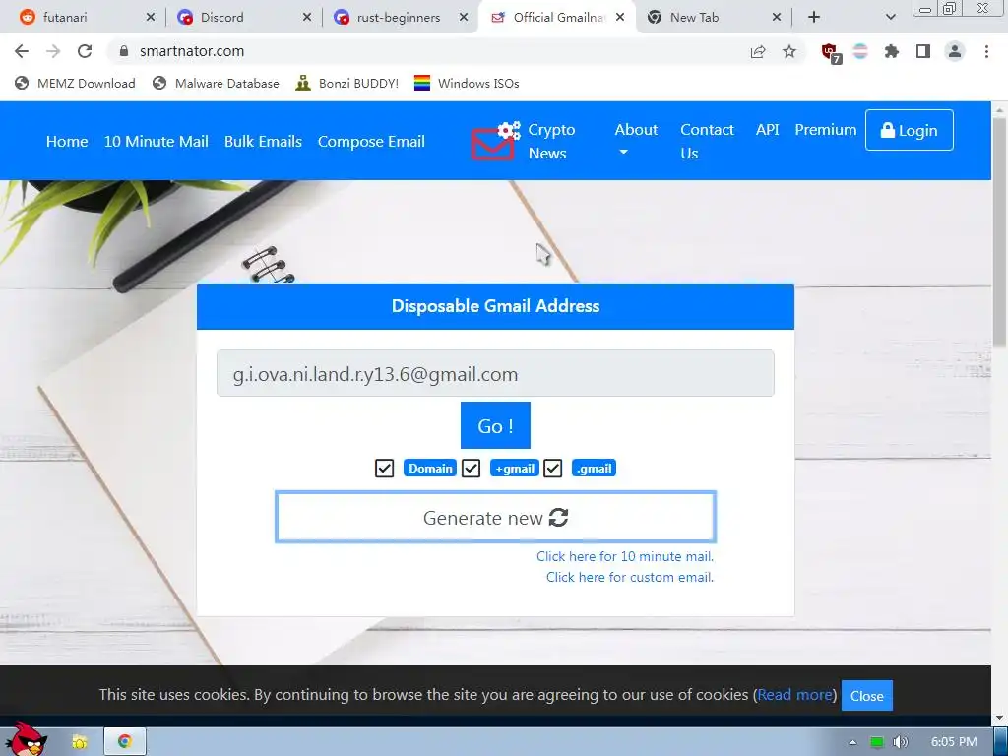Close the rust-beginners tab

pyautogui.click(x=464, y=18)
